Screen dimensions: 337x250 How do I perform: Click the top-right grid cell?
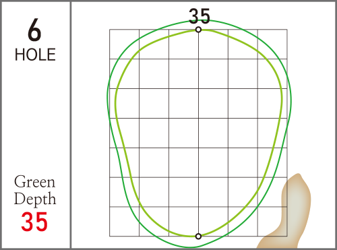[272, 44]
